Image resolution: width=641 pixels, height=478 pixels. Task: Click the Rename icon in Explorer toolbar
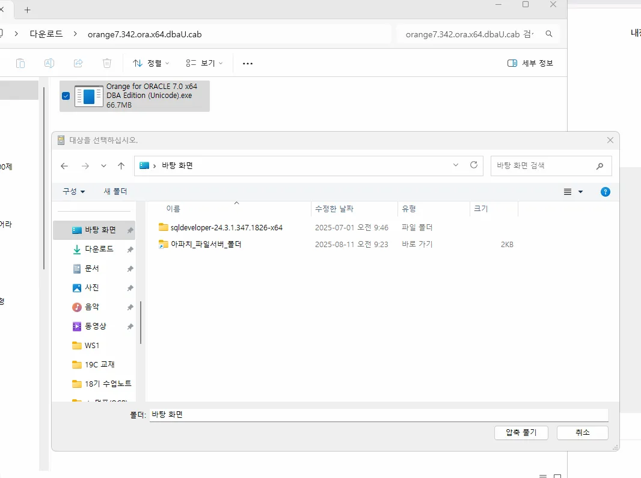point(49,63)
